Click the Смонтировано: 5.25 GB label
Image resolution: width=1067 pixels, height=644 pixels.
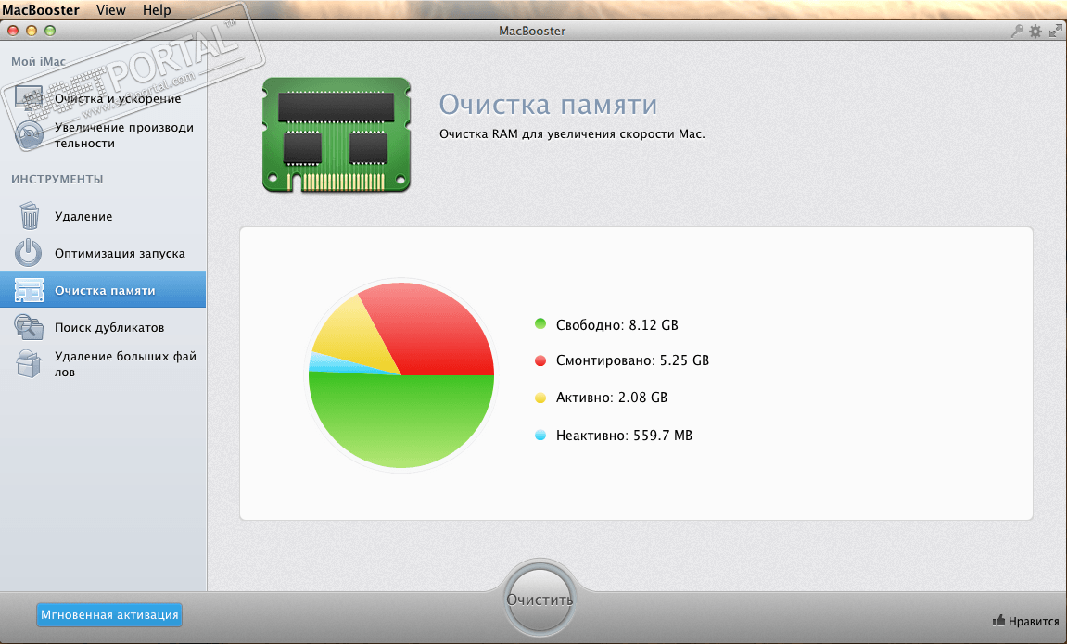pos(632,360)
